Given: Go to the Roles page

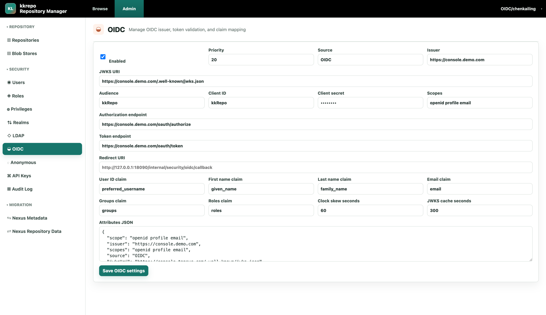Looking at the screenshot, I should (42, 96).
